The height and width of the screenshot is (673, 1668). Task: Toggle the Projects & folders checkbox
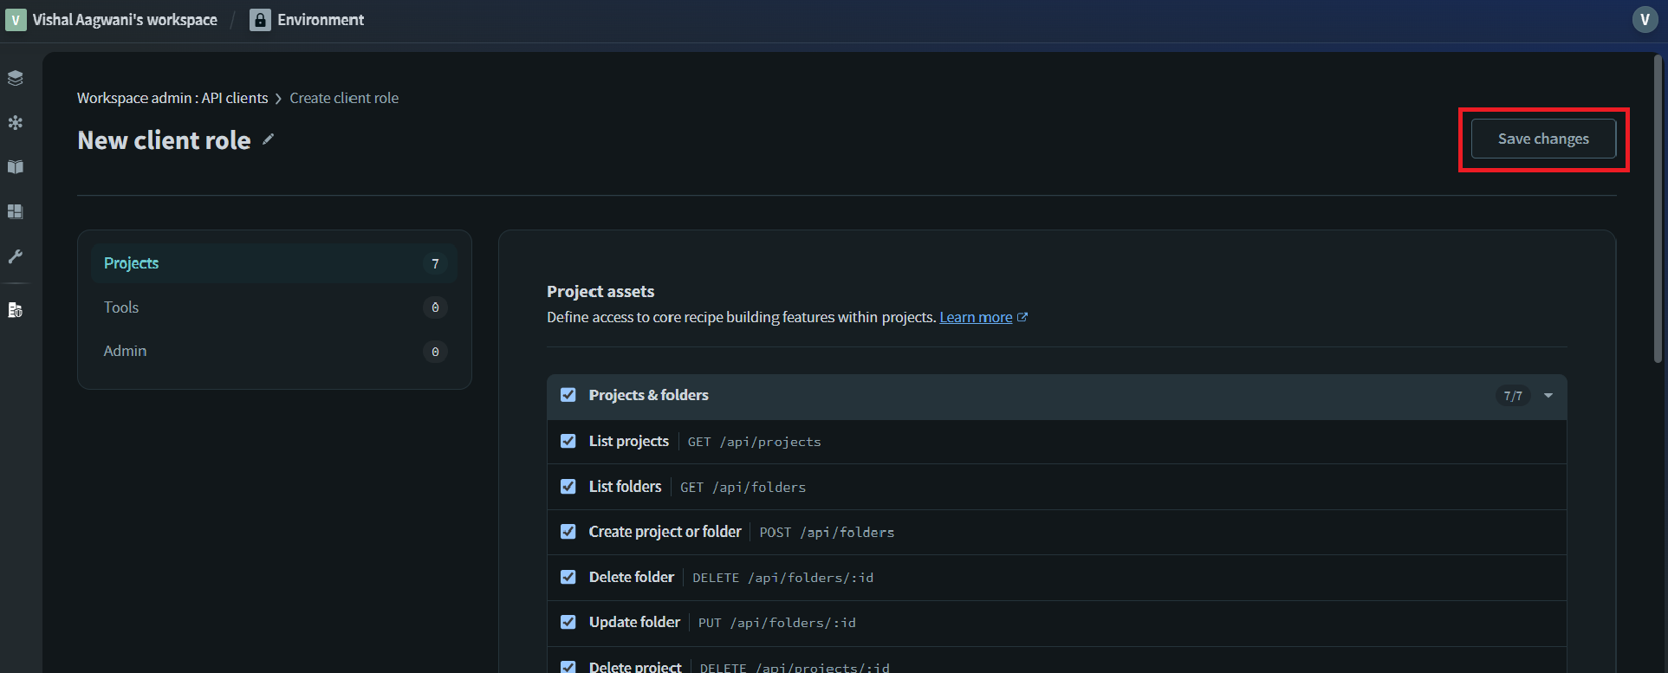568,395
